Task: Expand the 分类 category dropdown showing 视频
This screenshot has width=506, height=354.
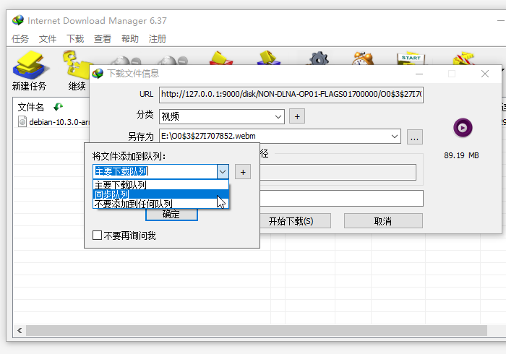Action: click(278, 117)
